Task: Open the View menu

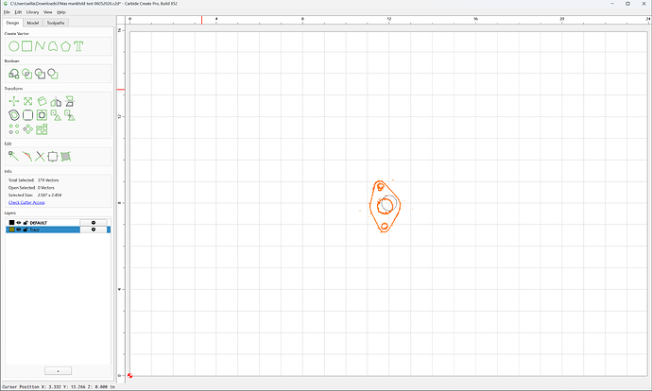Action: click(x=48, y=12)
